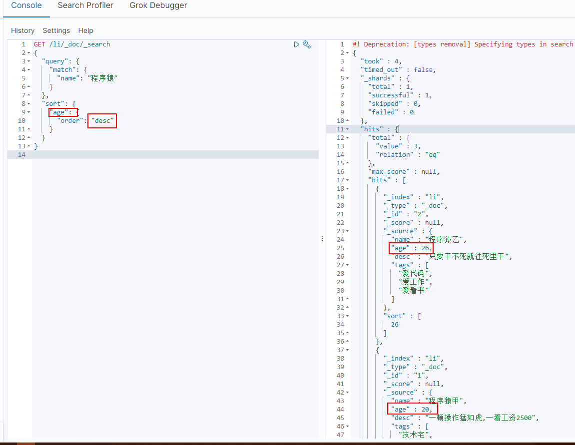Open the Search Profiler tab
Image resolution: width=575 pixels, height=445 pixels.
coord(85,5)
